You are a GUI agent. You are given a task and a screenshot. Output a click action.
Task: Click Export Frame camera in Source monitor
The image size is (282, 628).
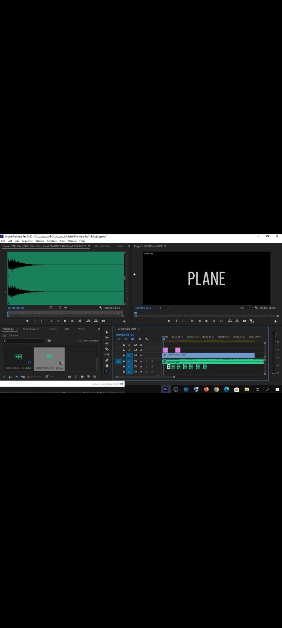pyautogui.click(x=103, y=321)
